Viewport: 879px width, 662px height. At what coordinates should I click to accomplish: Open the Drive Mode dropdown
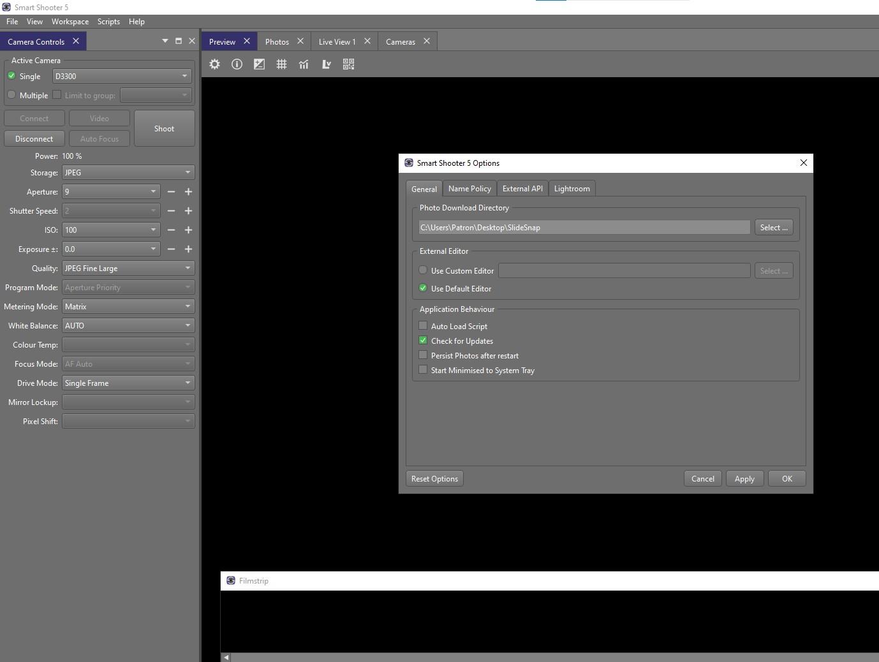128,383
